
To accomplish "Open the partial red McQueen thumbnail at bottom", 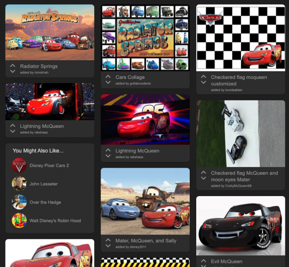I will pyautogui.click(x=50, y=253).
